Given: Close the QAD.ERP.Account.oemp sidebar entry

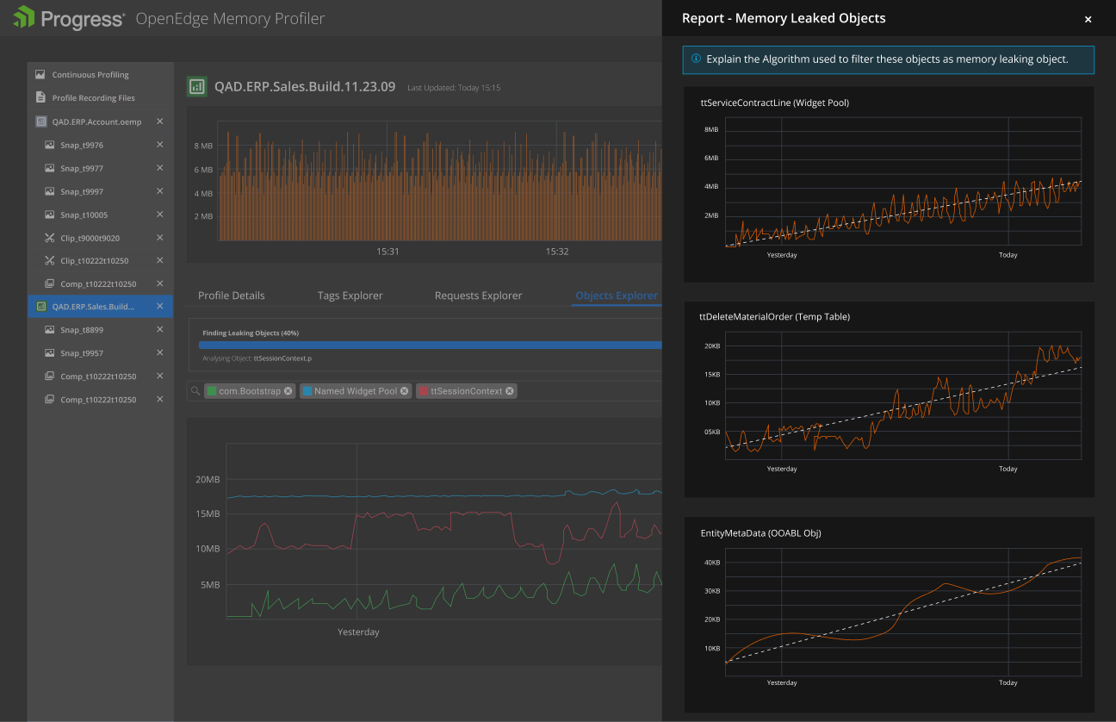Looking at the screenshot, I should [159, 121].
